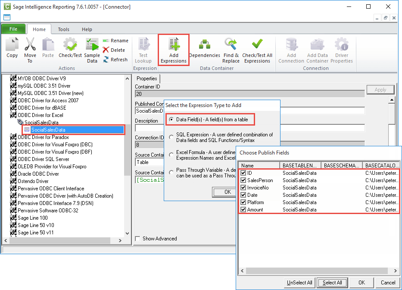Image resolution: width=402 pixels, height=290 pixels.
Task: Open Find & Replace
Action: 231,50
